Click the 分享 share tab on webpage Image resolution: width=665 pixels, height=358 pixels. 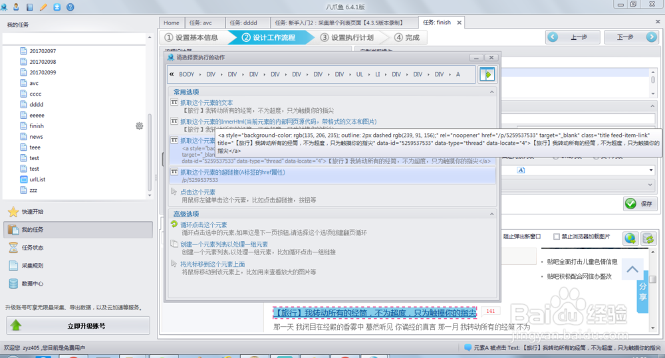[x=643, y=292]
